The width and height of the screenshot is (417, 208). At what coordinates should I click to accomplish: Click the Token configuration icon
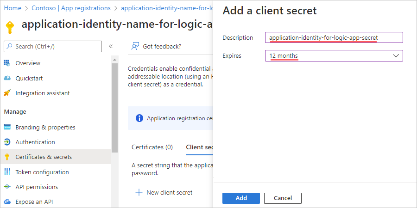pyautogui.click(x=7, y=172)
